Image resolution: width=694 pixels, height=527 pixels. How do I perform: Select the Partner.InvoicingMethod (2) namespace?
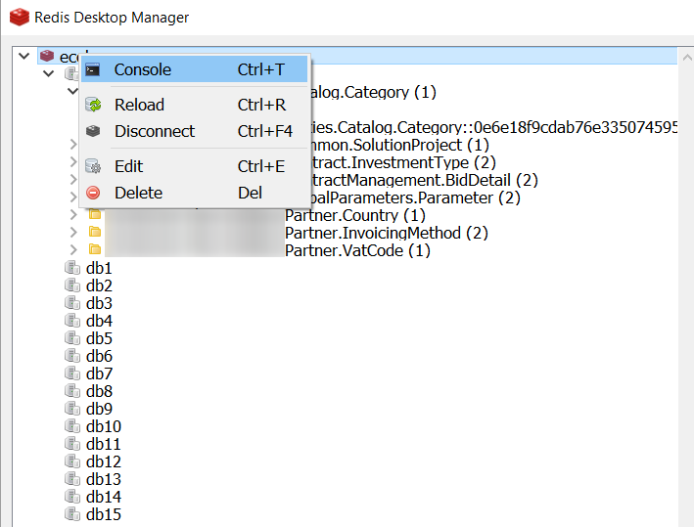(387, 233)
